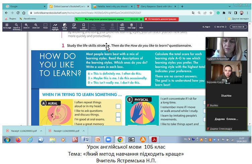Click the Zoom out magnifier

pos(36,26)
